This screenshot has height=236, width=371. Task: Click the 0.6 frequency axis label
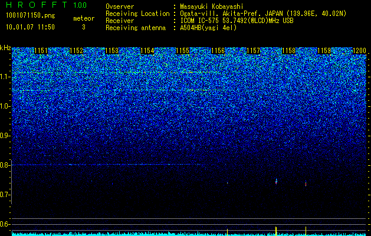click(5, 224)
